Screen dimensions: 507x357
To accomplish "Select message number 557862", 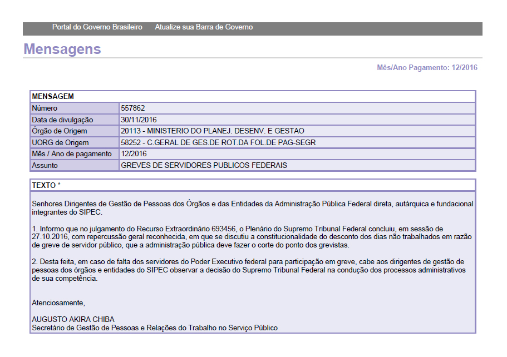I will 133,108.
